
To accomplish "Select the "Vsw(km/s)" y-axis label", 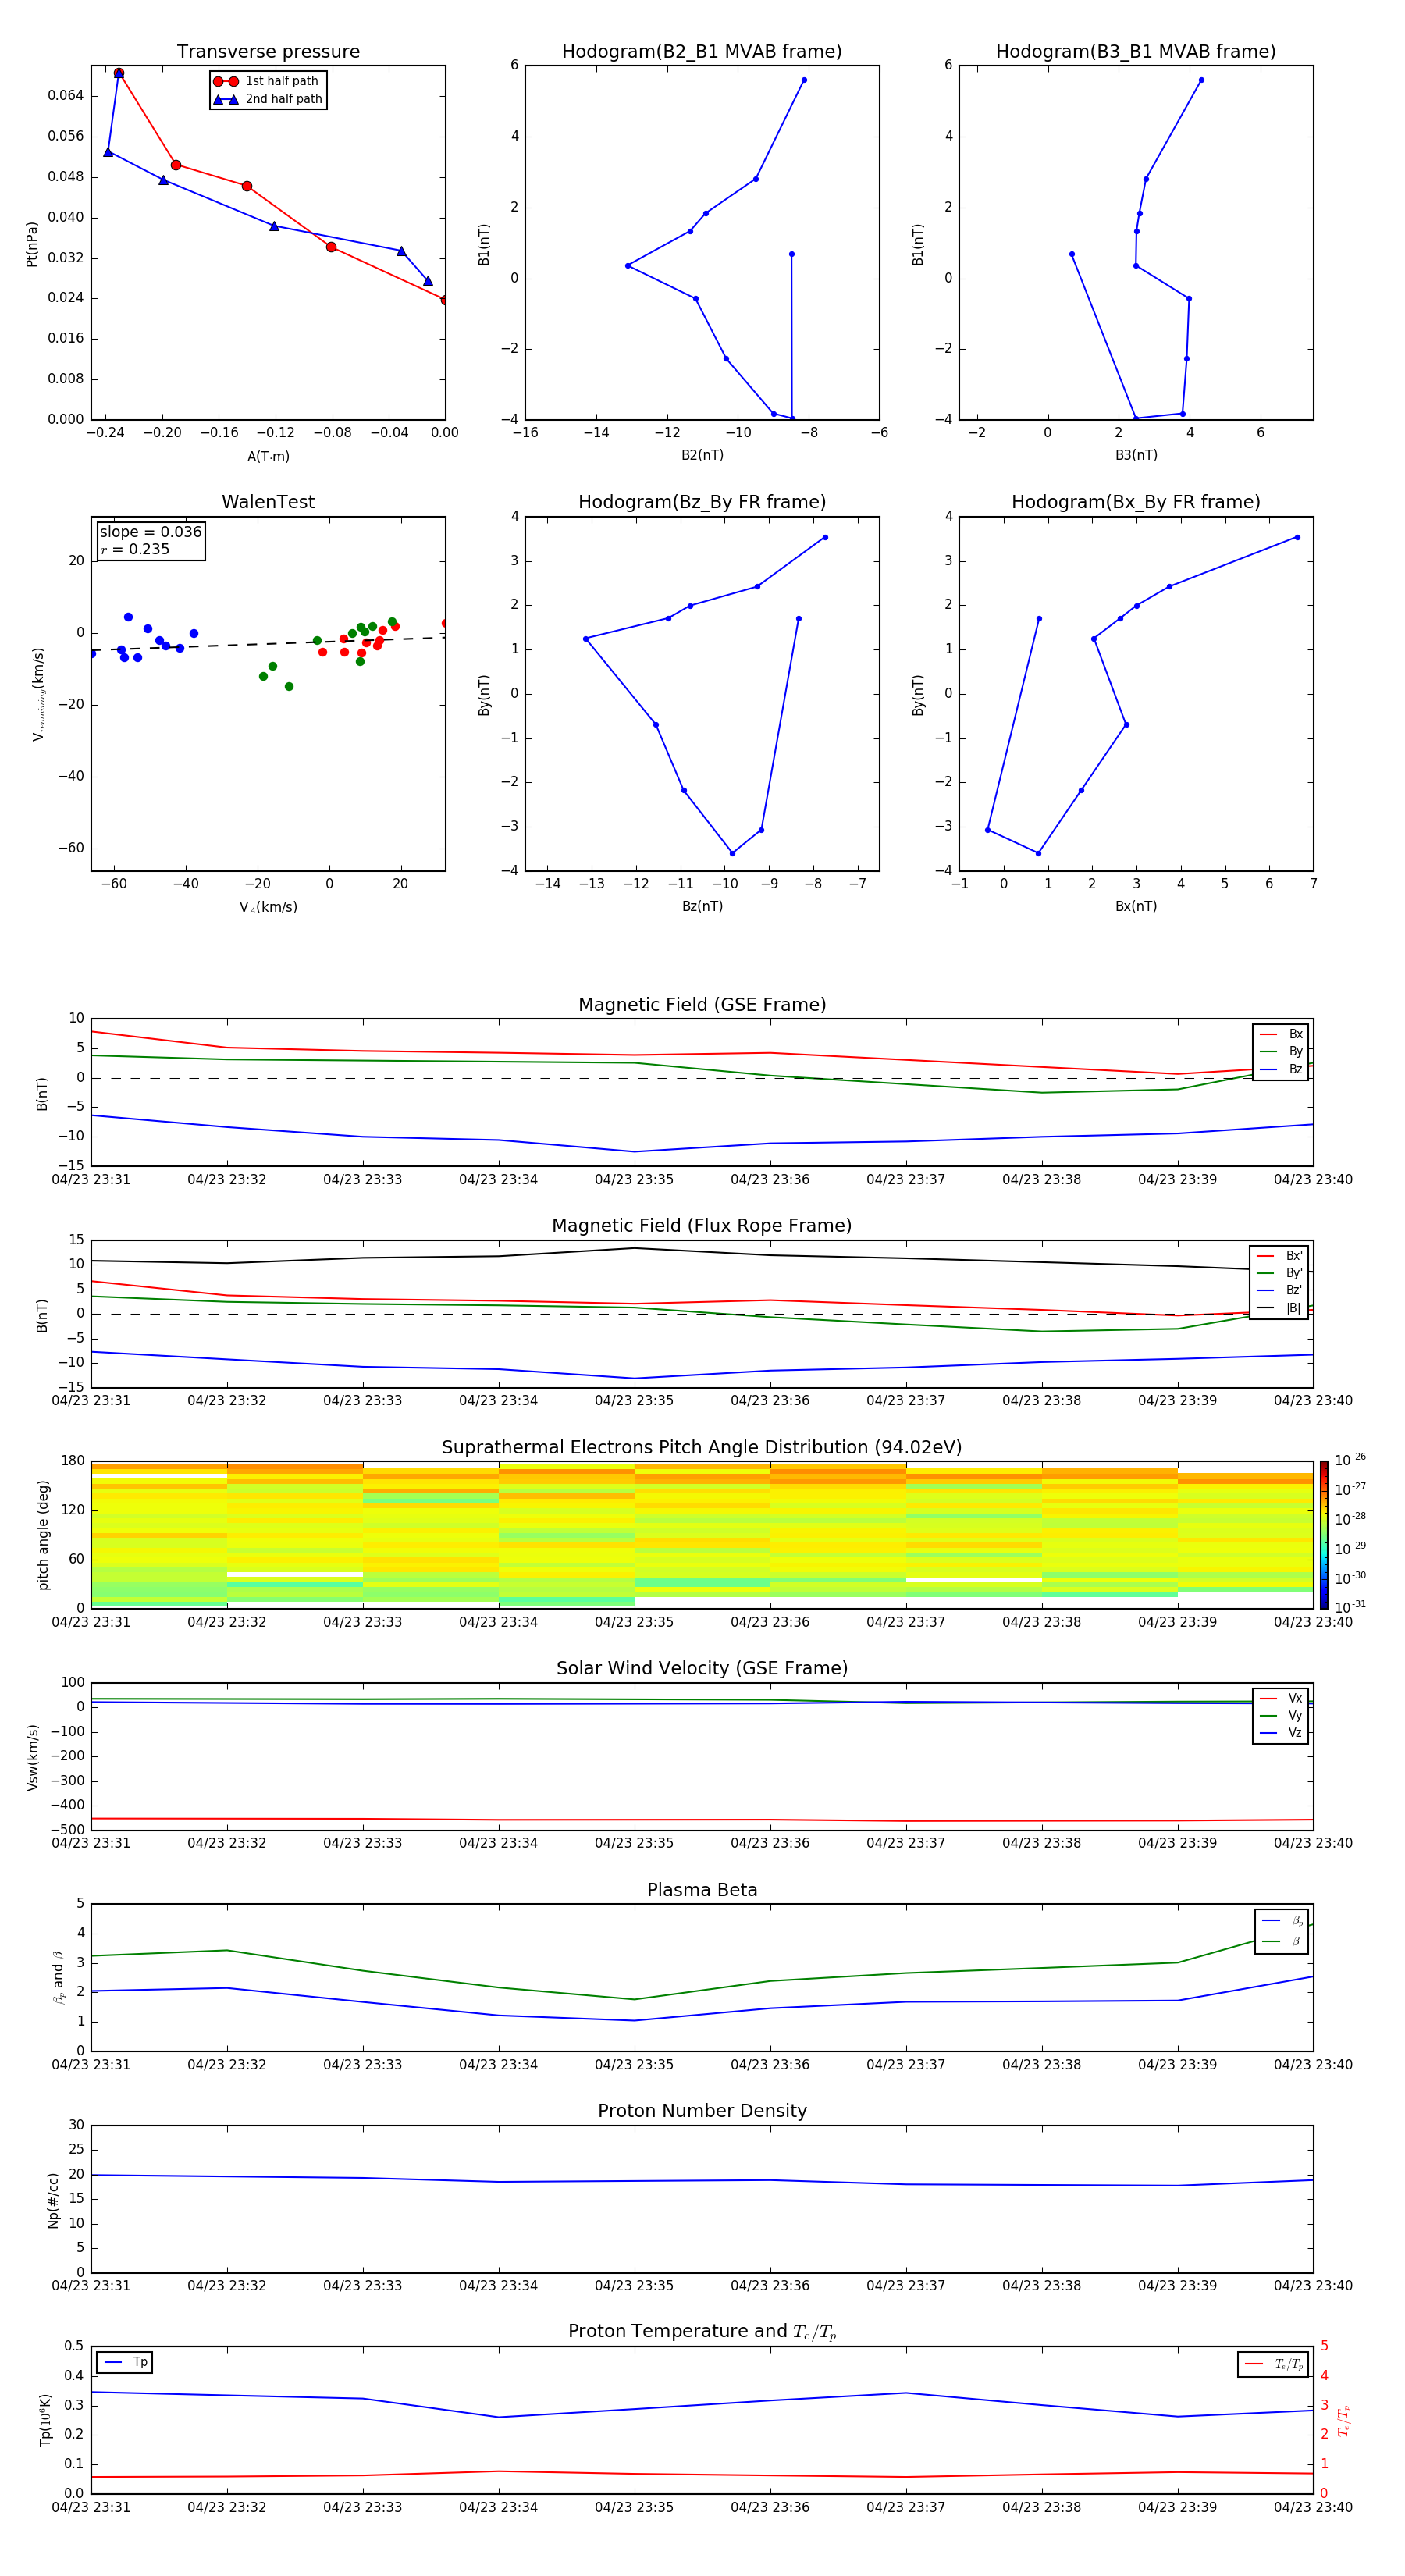I will [x=32, y=1757].
